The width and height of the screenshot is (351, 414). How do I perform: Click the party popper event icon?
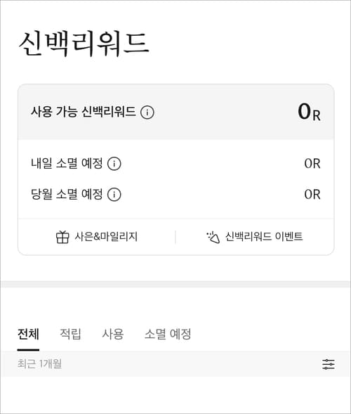[213, 237]
